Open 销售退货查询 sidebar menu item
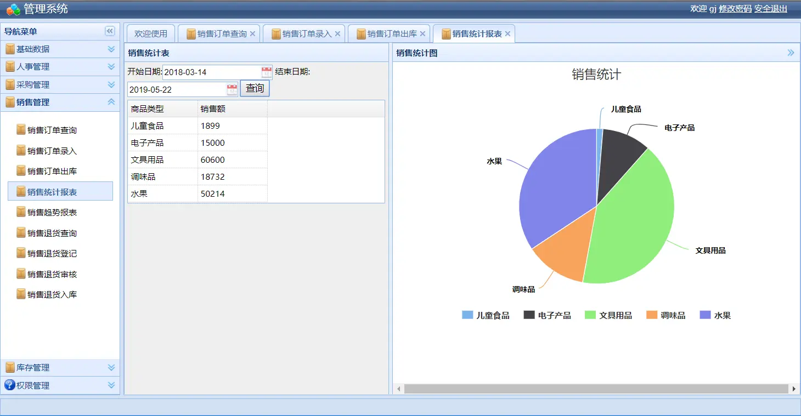The image size is (801, 416). 60,232
